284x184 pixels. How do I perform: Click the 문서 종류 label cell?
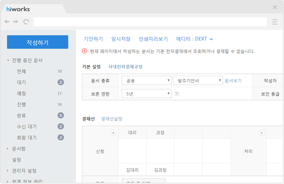click(100, 81)
